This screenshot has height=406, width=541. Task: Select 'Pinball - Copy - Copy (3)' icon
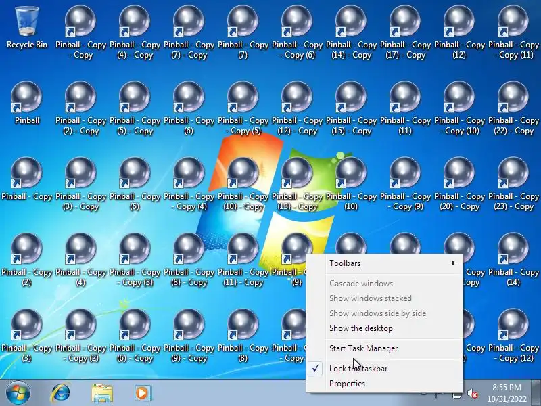135,260
